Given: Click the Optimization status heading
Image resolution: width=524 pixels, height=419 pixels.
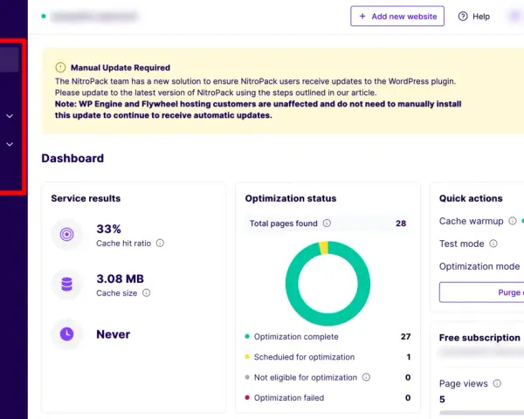Looking at the screenshot, I should (291, 198).
